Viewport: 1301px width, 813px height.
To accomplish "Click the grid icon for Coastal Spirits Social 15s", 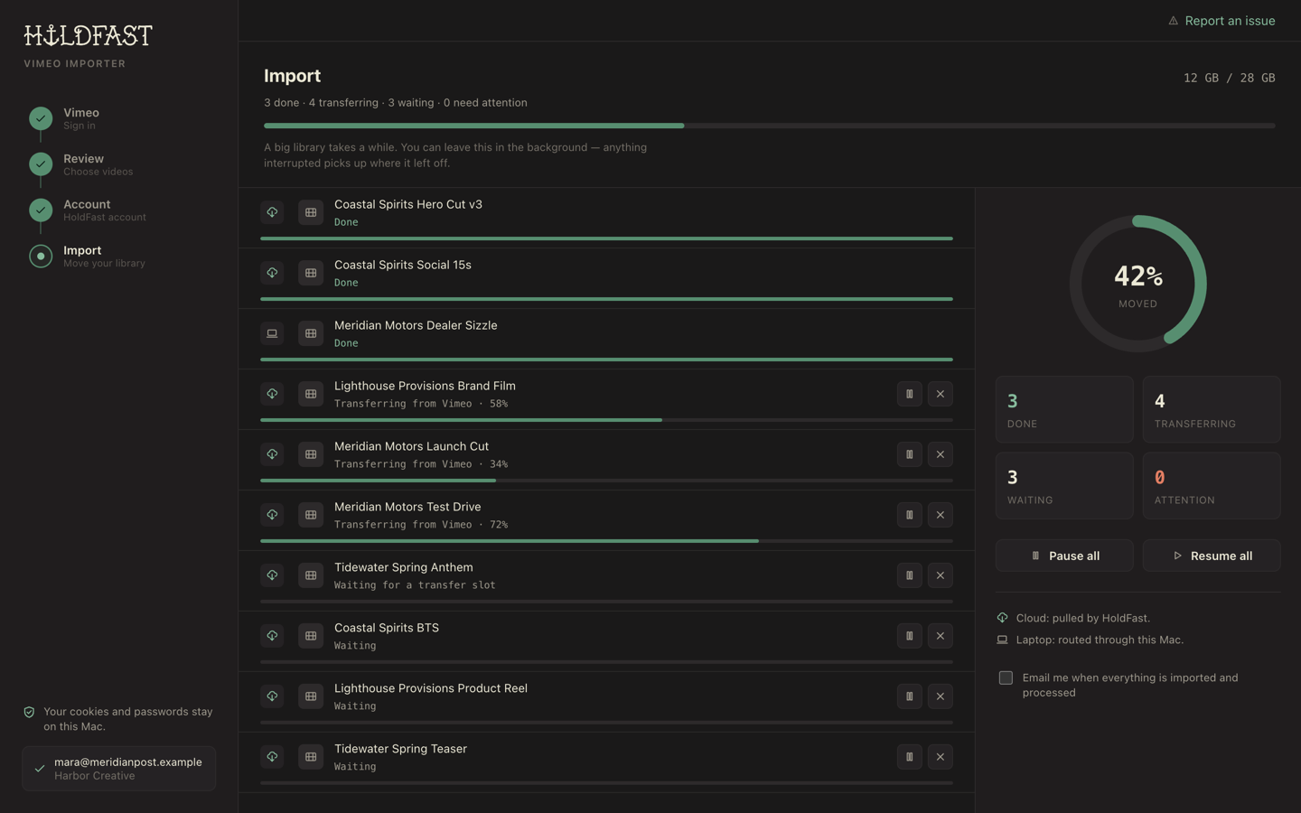I will coord(311,273).
